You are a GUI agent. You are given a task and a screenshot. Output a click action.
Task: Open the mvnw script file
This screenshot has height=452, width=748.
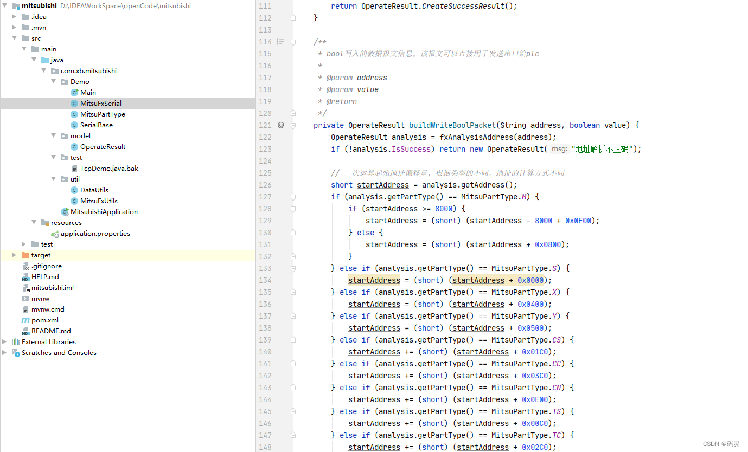40,299
